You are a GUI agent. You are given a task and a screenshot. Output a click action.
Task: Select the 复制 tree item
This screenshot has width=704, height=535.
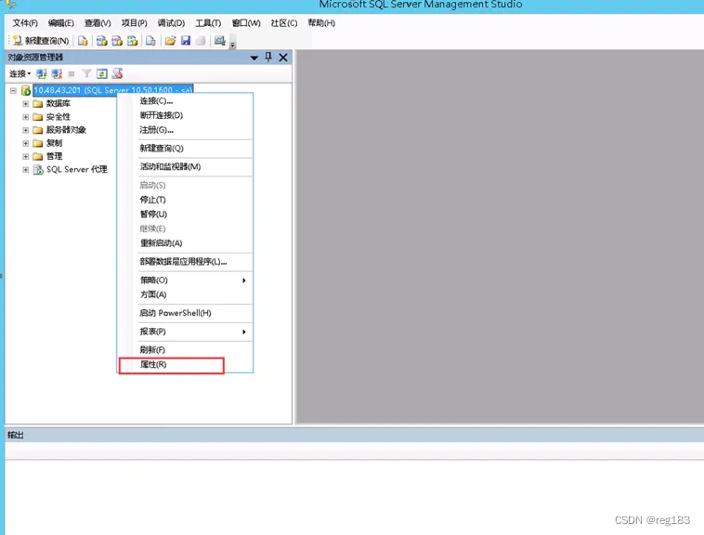coord(54,143)
